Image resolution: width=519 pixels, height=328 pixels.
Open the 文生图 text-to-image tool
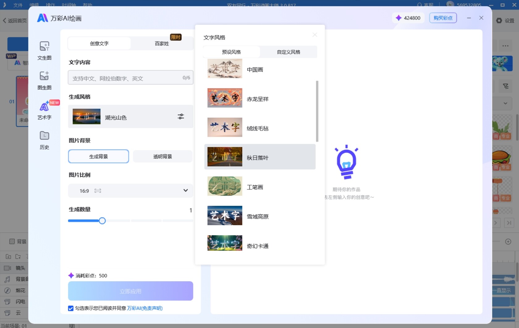click(44, 51)
